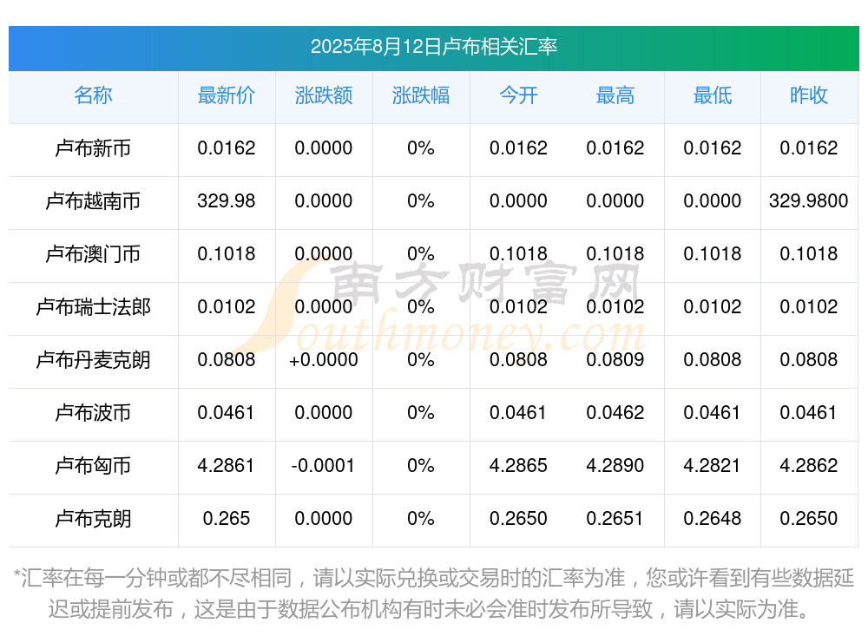The image size is (868, 636).
Task: Click latest price 4.2861 for 卢布匈币
Action: pos(227,466)
